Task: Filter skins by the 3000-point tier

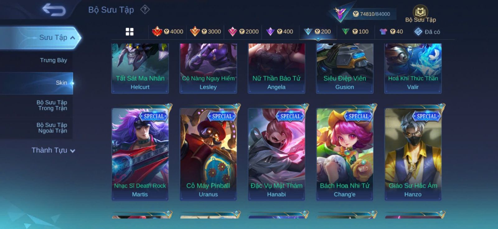Action: (205, 31)
